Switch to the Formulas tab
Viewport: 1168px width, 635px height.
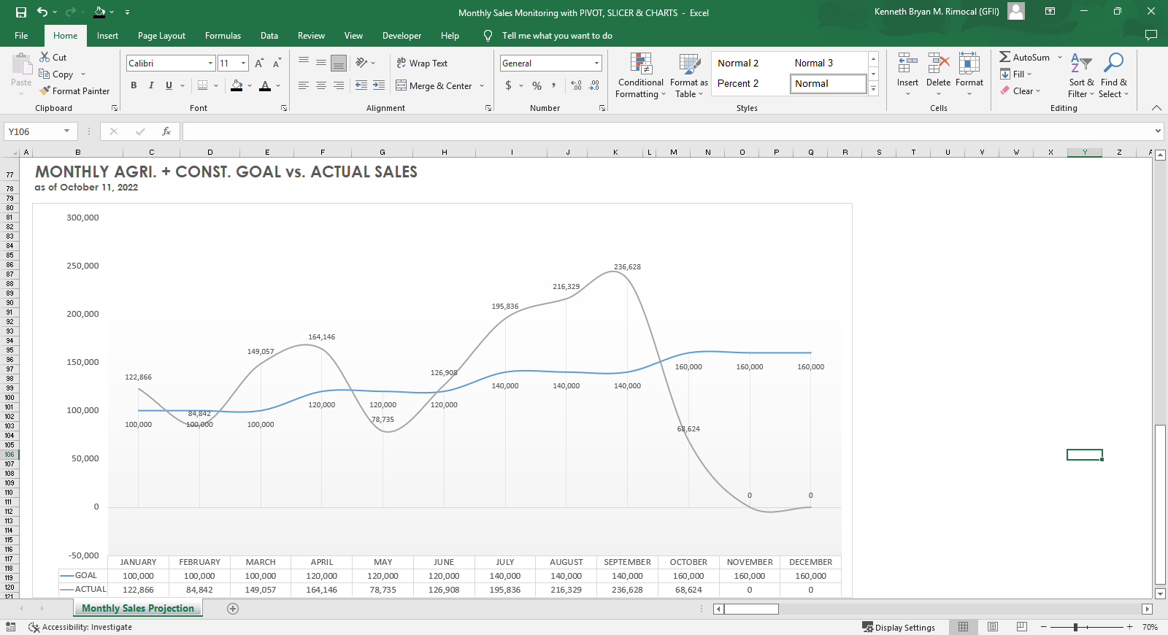tap(223, 36)
